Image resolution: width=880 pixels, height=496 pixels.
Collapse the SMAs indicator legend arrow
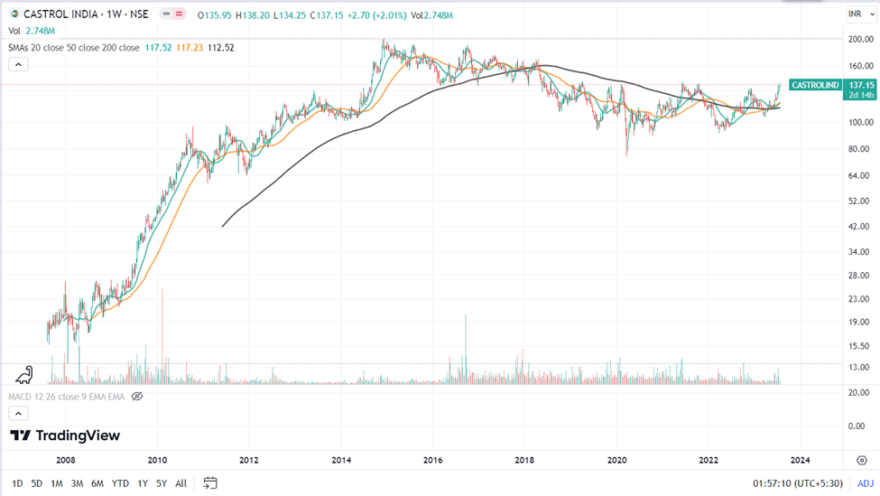(18, 64)
